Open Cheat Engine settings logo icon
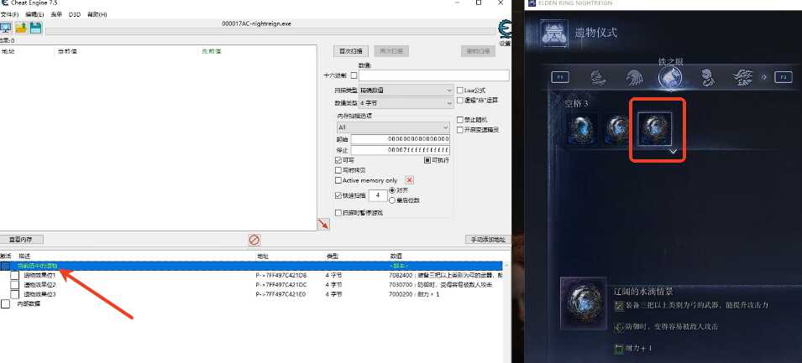 505,31
